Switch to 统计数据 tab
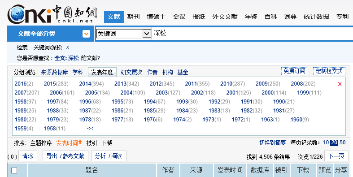 316,17
